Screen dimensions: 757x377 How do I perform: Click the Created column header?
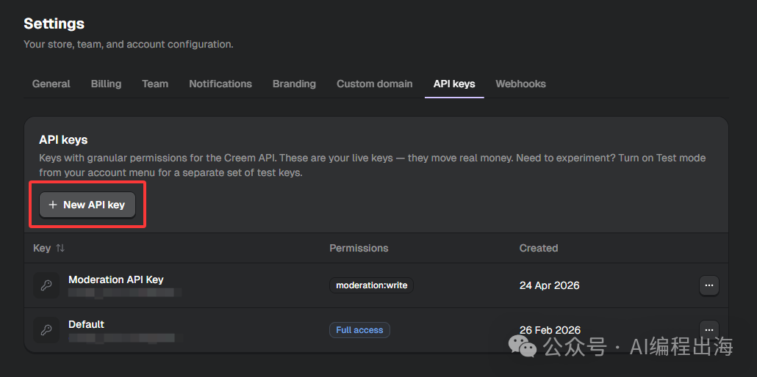539,249
